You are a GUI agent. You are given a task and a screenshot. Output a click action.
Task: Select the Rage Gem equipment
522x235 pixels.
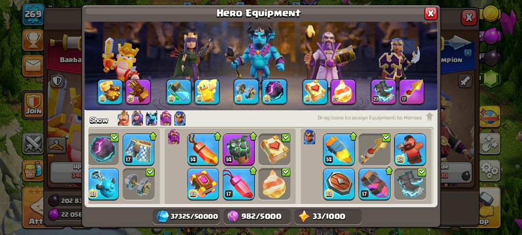point(203,149)
